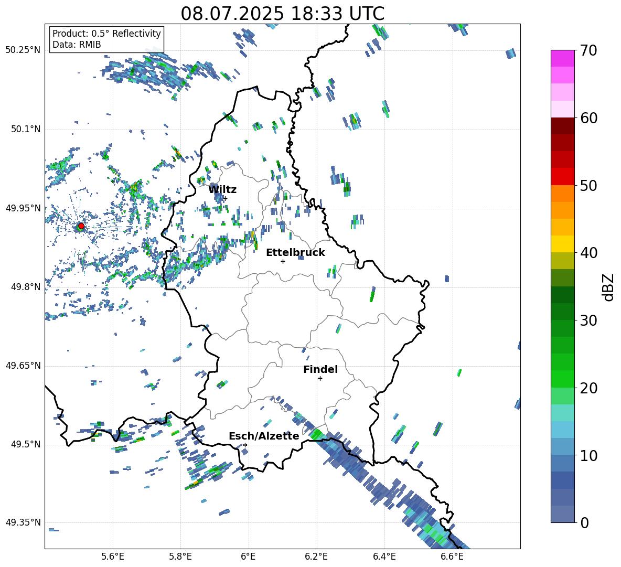The width and height of the screenshot is (621, 567).
Task: Click the 10 label on colorbar
Action: coord(588,455)
